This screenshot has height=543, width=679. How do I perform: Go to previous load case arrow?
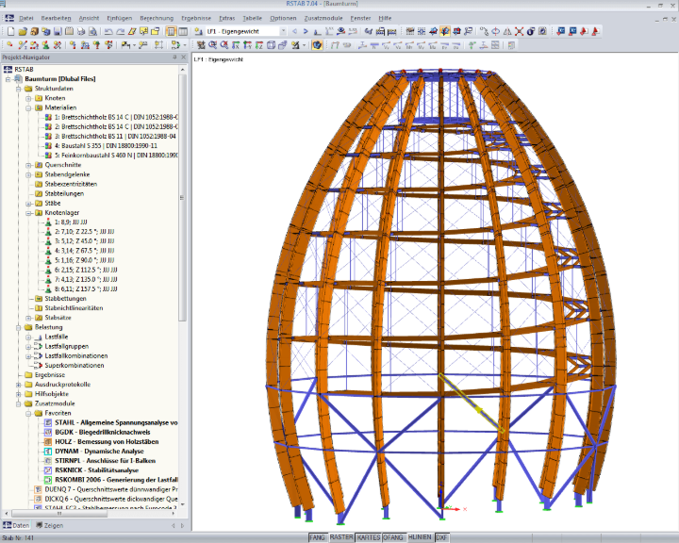[295, 31]
